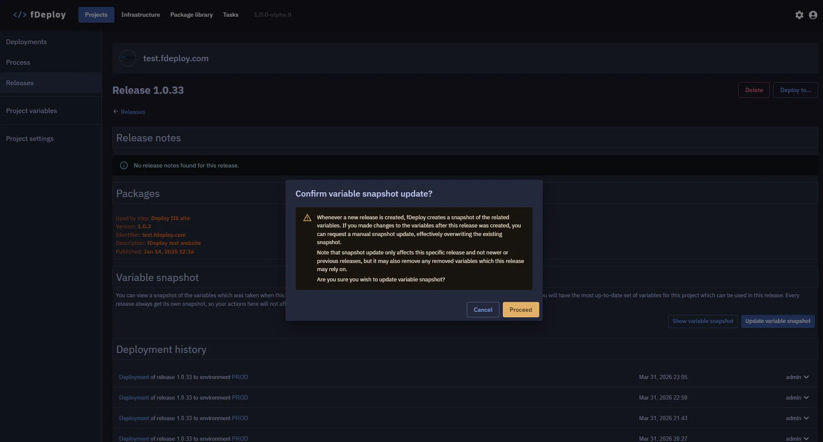Open Deployment link dated Mar 31, 2026 21:43
This screenshot has width=823, height=442.
[134, 418]
